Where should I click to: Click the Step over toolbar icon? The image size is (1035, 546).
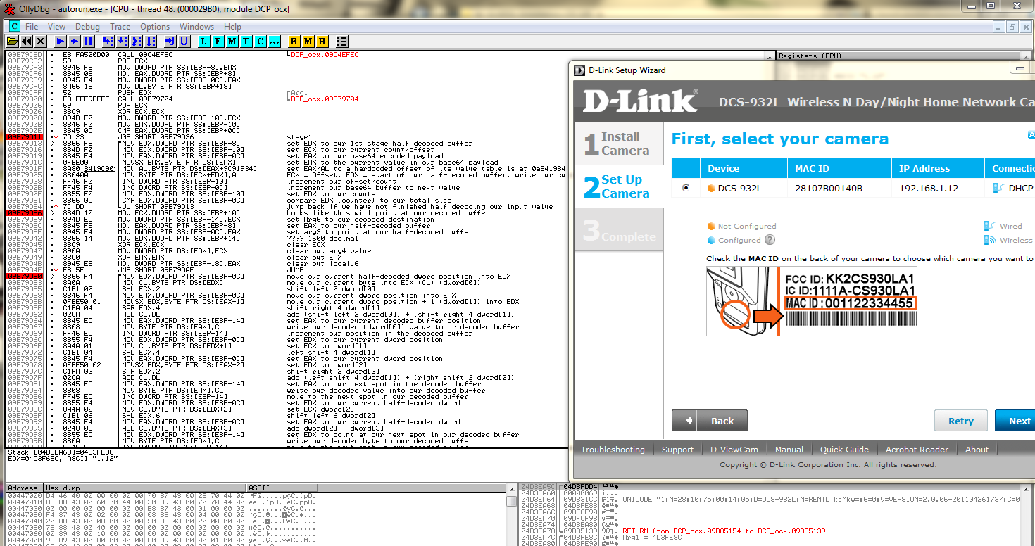[x=121, y=42]
